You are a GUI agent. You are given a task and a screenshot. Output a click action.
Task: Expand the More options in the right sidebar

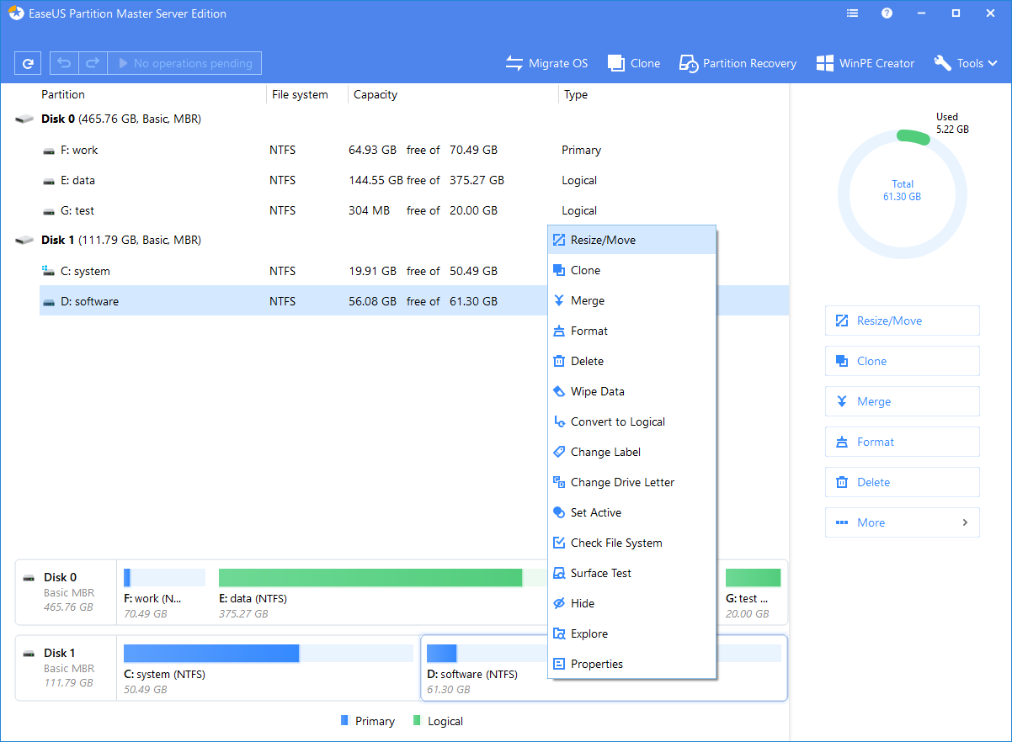coord(902,522)
